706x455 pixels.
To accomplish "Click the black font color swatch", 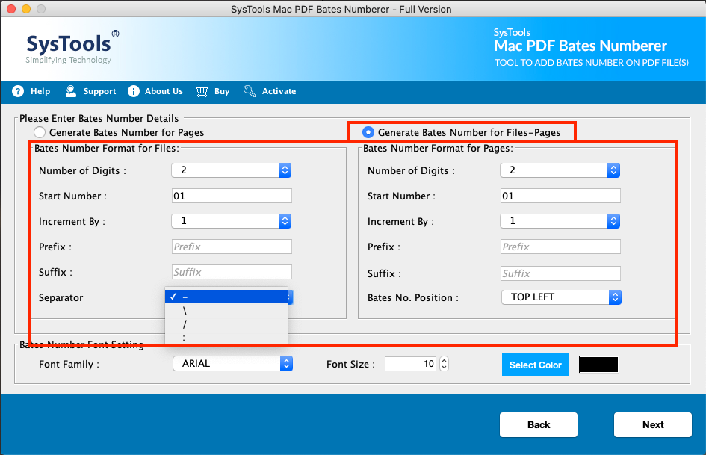I will click(x=599, y=365).
